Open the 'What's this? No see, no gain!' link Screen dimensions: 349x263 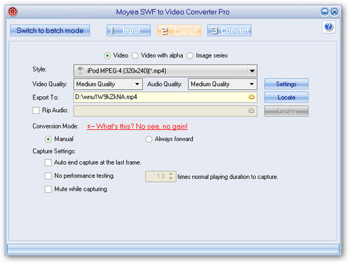click(x=137, y=126)
